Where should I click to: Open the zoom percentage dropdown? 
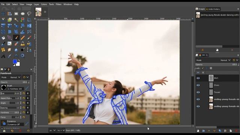tap(61, 130)
